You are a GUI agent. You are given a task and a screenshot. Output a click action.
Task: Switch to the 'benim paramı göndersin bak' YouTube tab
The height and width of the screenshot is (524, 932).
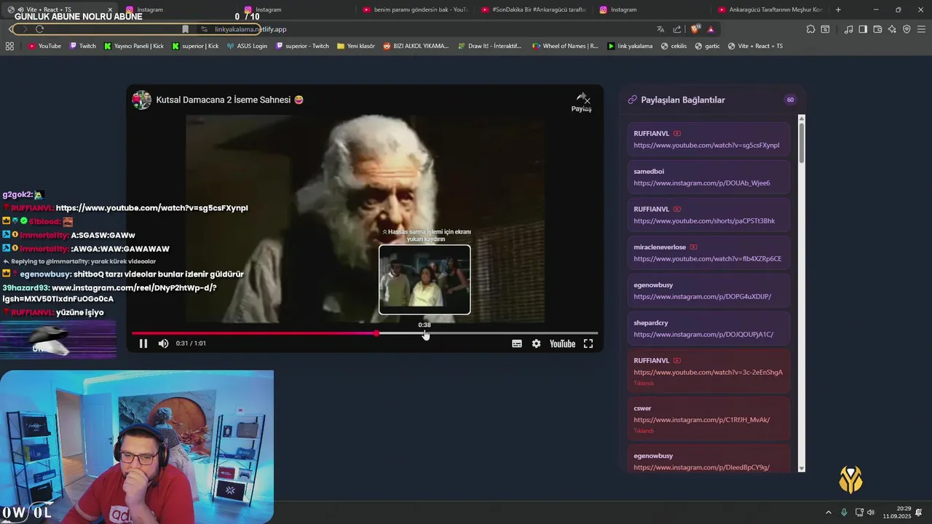coord(415,9)
